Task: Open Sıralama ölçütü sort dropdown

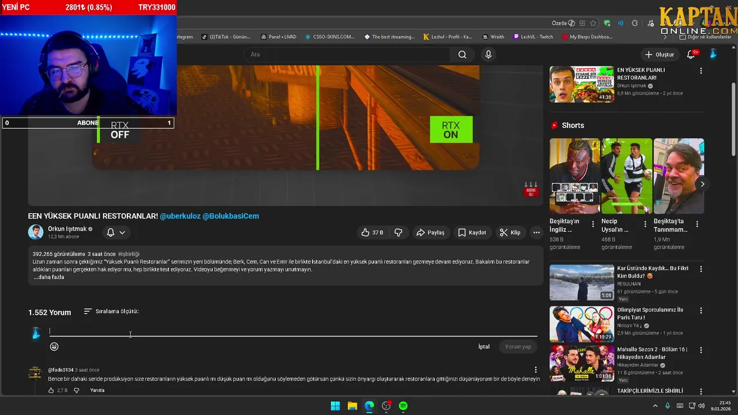Action: point(111,311)
